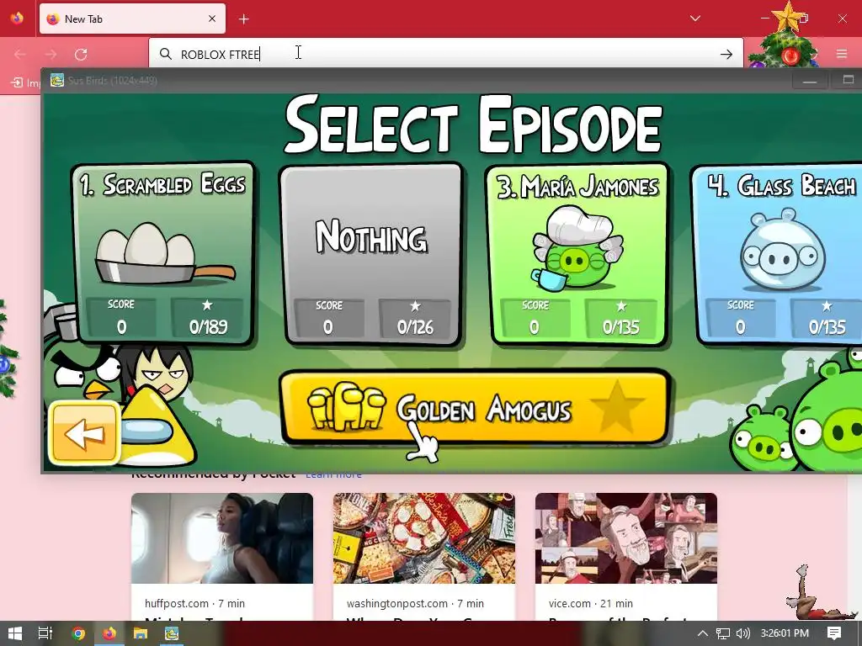Open network status in system tray

point(723,633)
